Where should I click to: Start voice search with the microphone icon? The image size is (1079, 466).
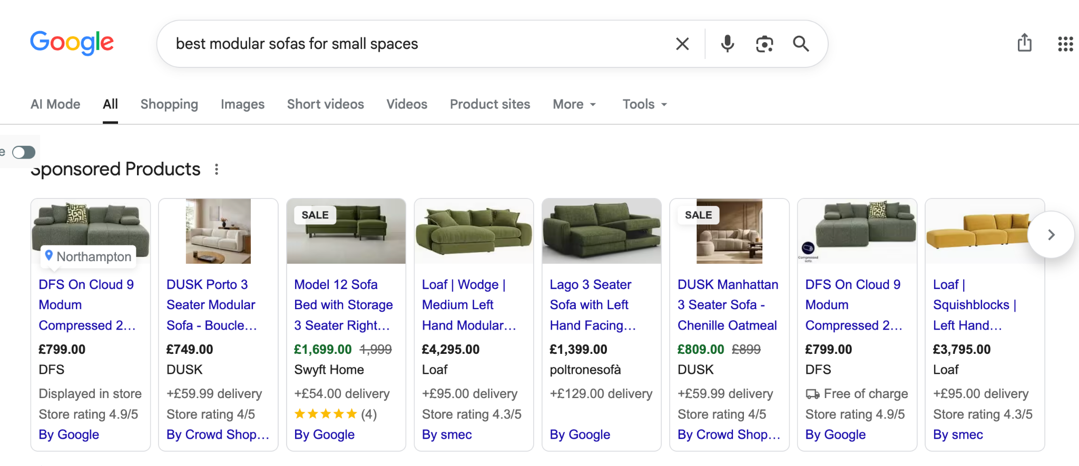coord(728,44)
